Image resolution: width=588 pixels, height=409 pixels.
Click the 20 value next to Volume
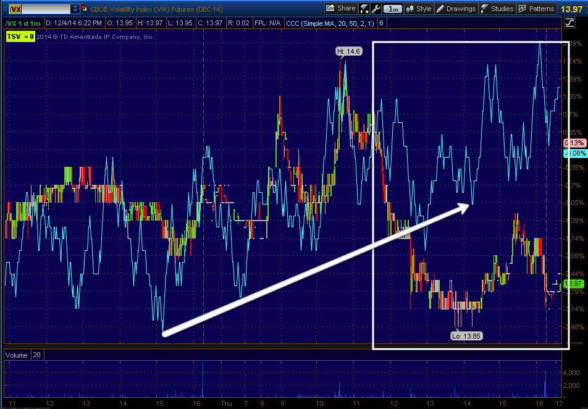pos(37,355)
